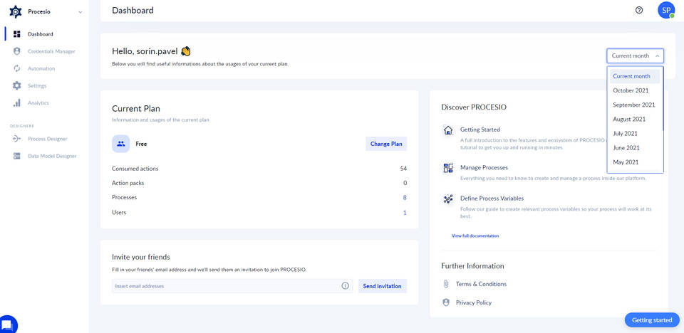The height and width of the screenshot is (333, 684).
Task: Click the Manage Processes icon
Action: [x=448, y=168]
